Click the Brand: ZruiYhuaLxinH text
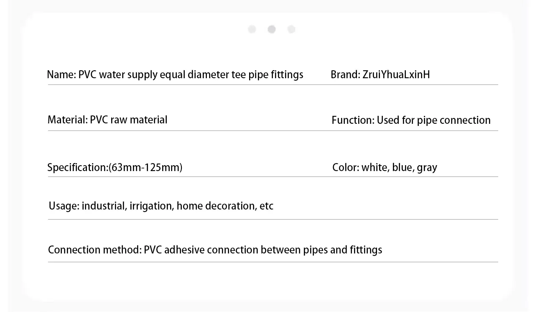The width and height of the screenshot is (535, 312). click(x=380, y=75)
